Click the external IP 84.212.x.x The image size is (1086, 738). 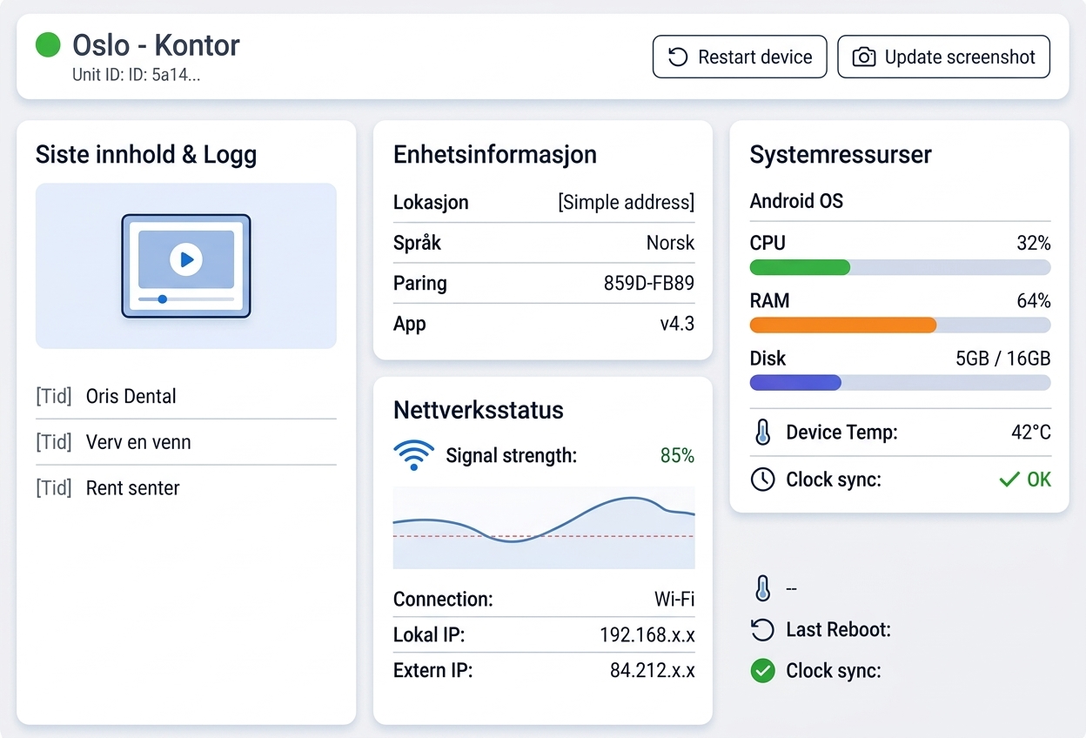(653, 671)
